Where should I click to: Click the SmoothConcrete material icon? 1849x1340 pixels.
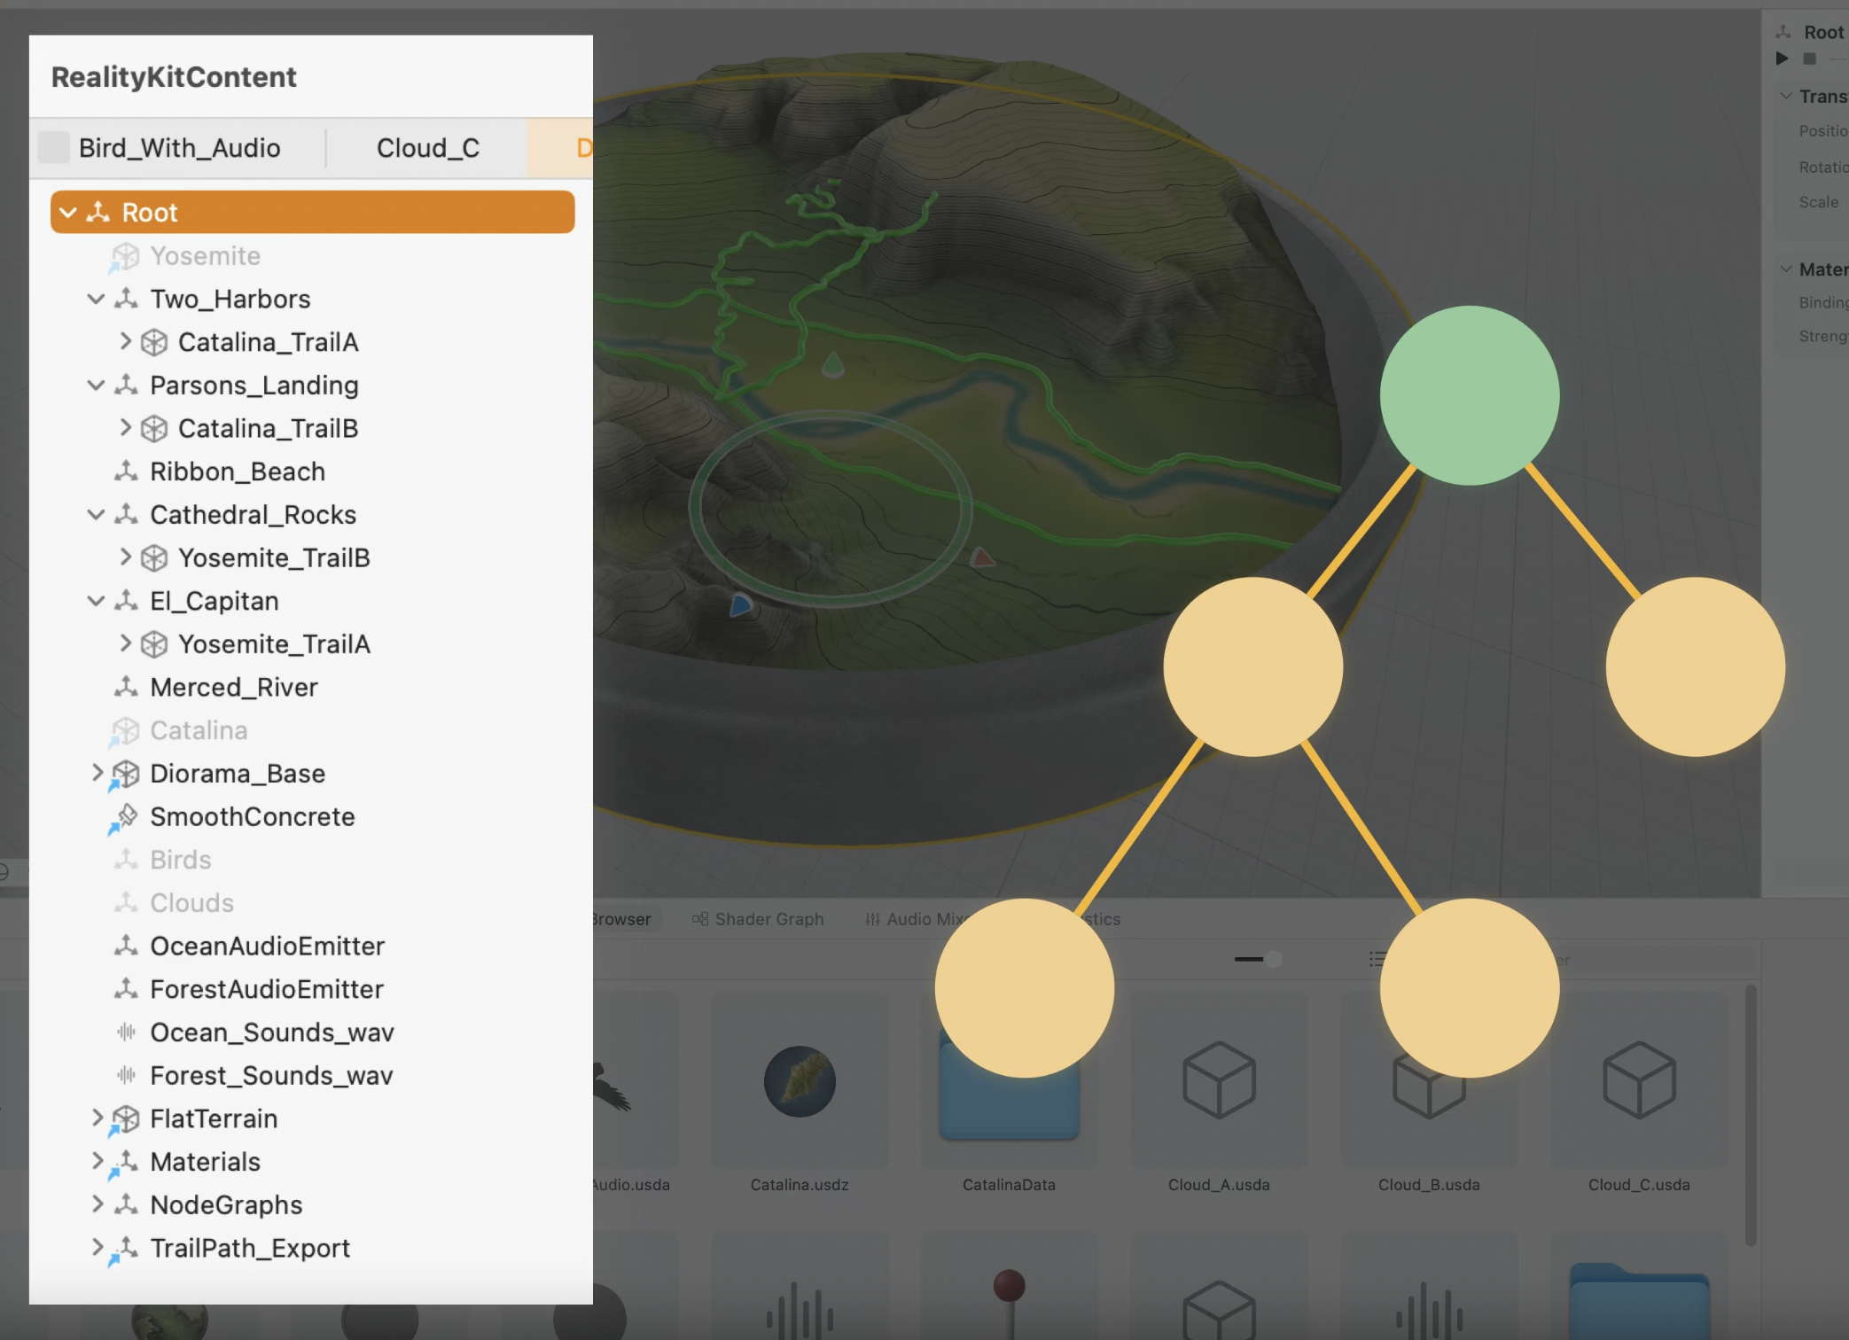tap(126, 816)
